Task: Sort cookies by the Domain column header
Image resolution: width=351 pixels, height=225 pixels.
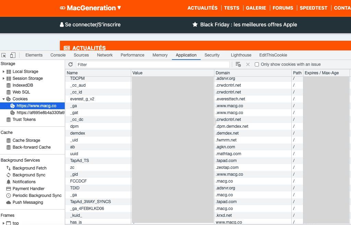Action: click(x=253, y=73)
